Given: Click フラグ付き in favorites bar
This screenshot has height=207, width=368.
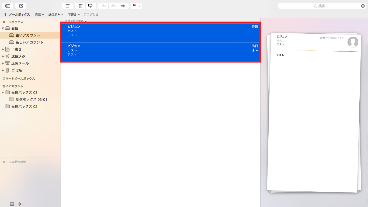Looking at the screenshot, I should [x=91, y=15].
